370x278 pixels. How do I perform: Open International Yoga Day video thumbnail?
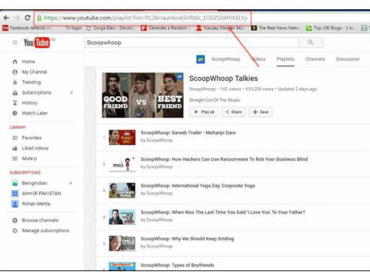coord(122,190)
